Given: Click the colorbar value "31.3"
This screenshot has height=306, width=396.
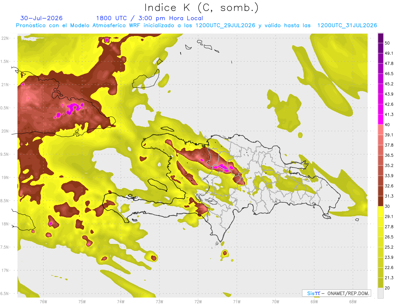Looking at the screenshot, I should pyautogui.click(x=389, y=196).
